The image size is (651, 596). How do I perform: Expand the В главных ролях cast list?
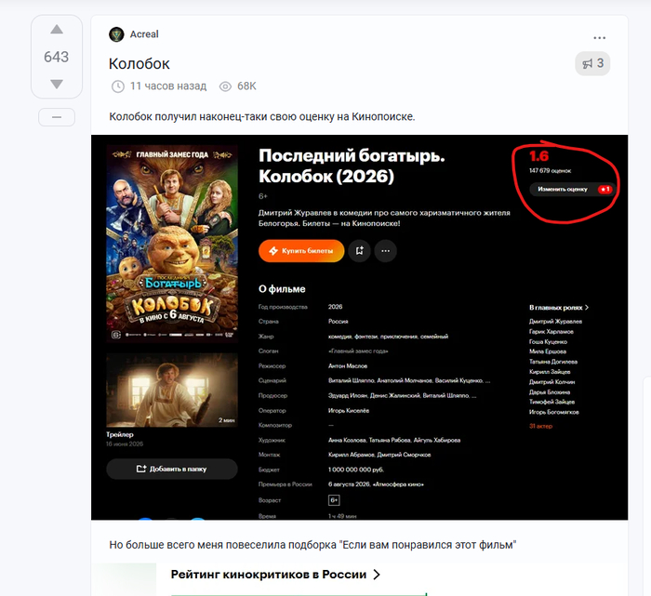click(x=559, y=308)
